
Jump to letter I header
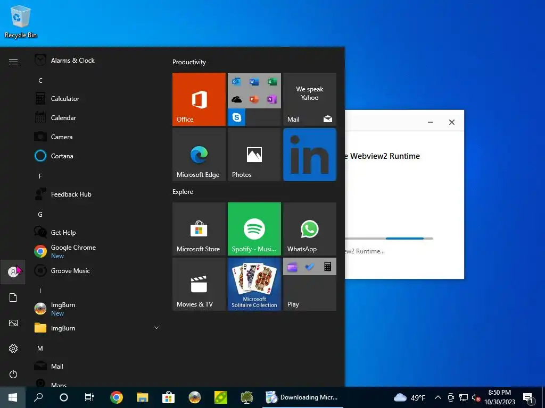(40, 291)
